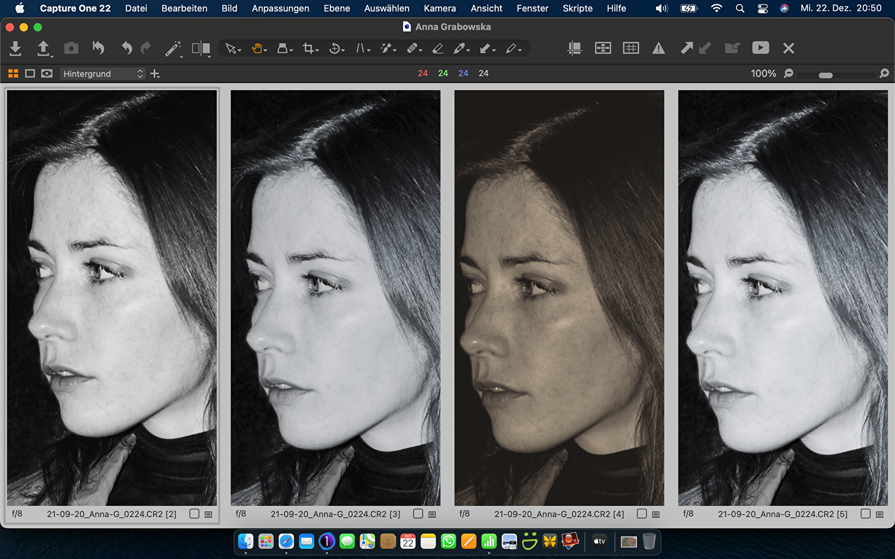Click the 100% zoom level label
The width and height of the screenshot is (895, 559).
point(763,73)
